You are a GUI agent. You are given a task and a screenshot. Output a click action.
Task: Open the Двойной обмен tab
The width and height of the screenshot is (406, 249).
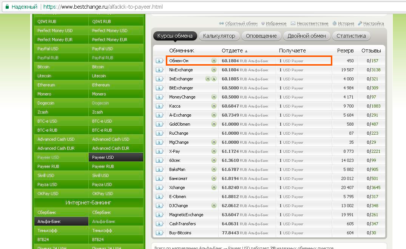(x=306, y=36)
